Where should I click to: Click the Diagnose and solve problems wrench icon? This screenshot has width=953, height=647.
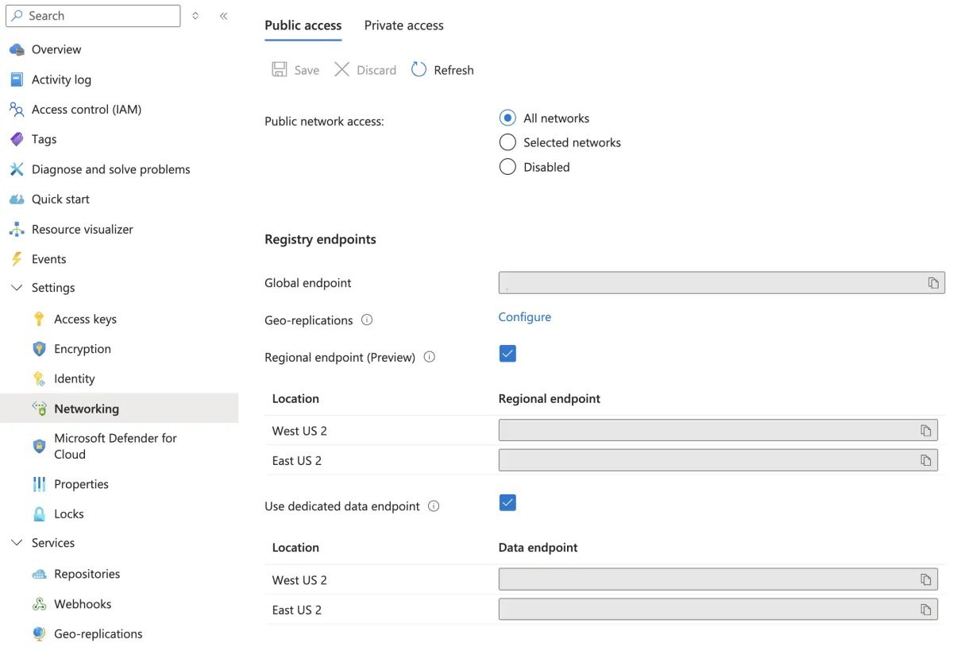tap(17, 169)
